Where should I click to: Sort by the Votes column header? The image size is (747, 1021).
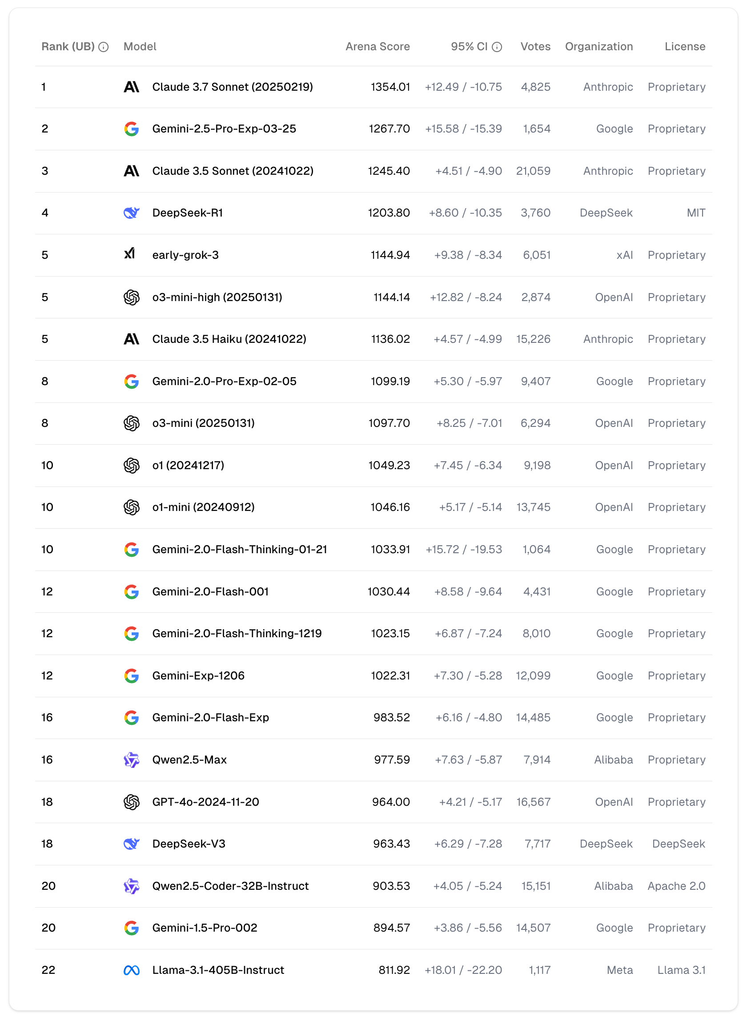pos(535,47)
